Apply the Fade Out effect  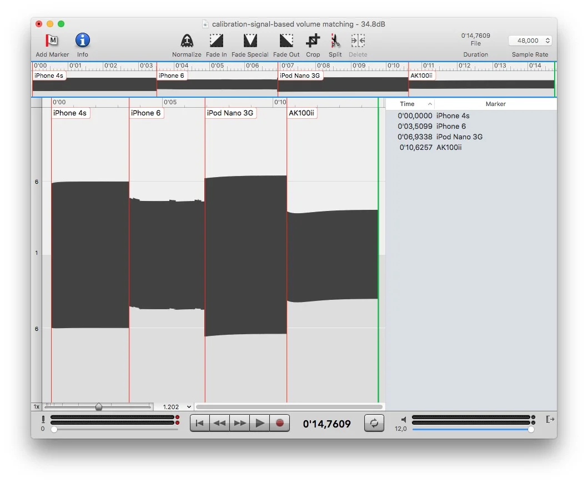pos(286,41)
